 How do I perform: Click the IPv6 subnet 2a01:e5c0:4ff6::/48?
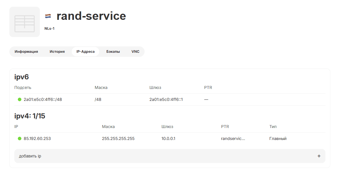[x=43, y=99]
